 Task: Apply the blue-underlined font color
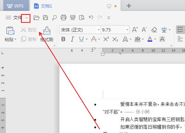(x=150, y=39)
